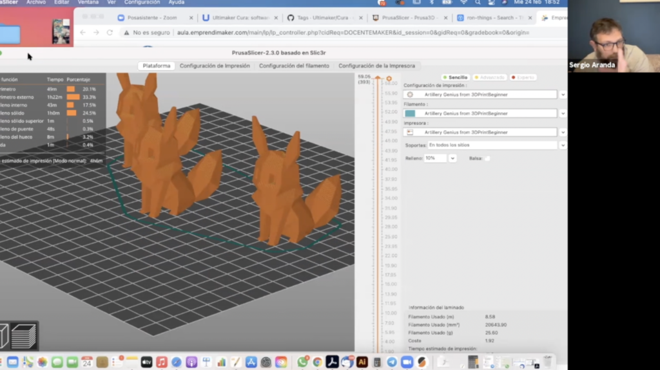The height and width of the screenshot is (370, 660).
Task: Click the browser reload icon
Action: [110, 32]
